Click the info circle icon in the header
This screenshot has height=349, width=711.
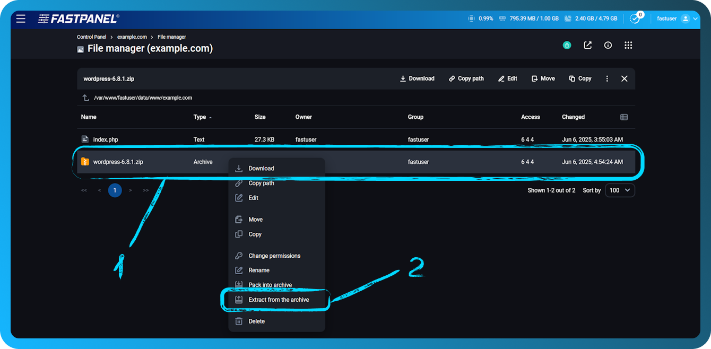608,45
